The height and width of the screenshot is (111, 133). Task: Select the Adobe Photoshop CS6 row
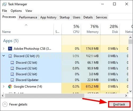(x=64, y=49)
